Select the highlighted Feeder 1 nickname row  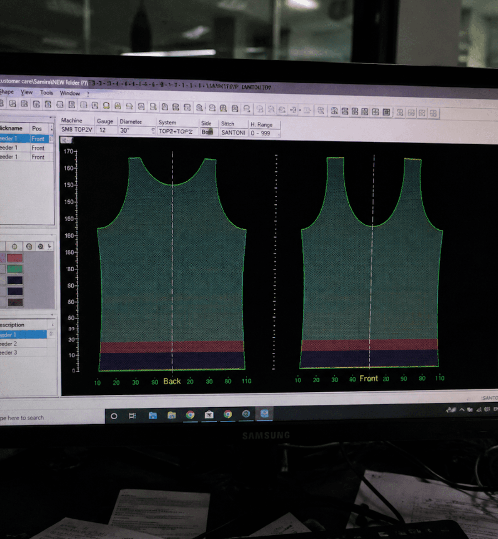tap(15, 138)
